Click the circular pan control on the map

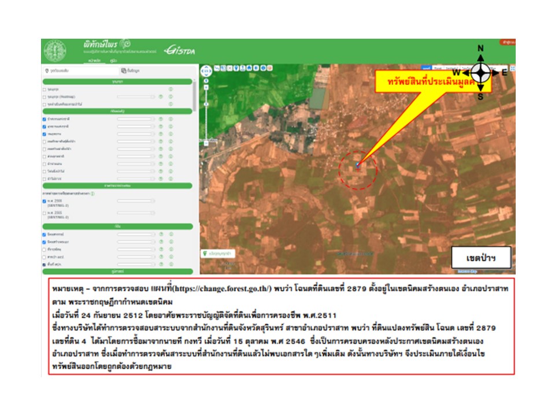coord(206,72)
